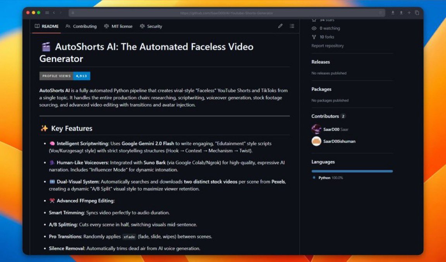Click the film emoji before Dual-Visual System
This screenshot has width=446, height=262.
point(52,182)
